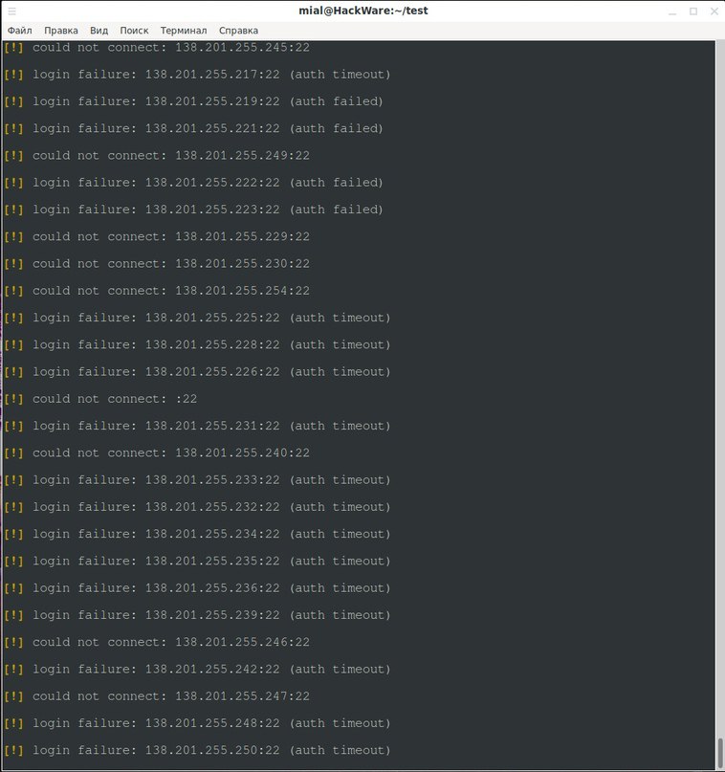Click the line with 138.201.255.254:22
This screenshot has width=725, height=772.
(157, 292)
